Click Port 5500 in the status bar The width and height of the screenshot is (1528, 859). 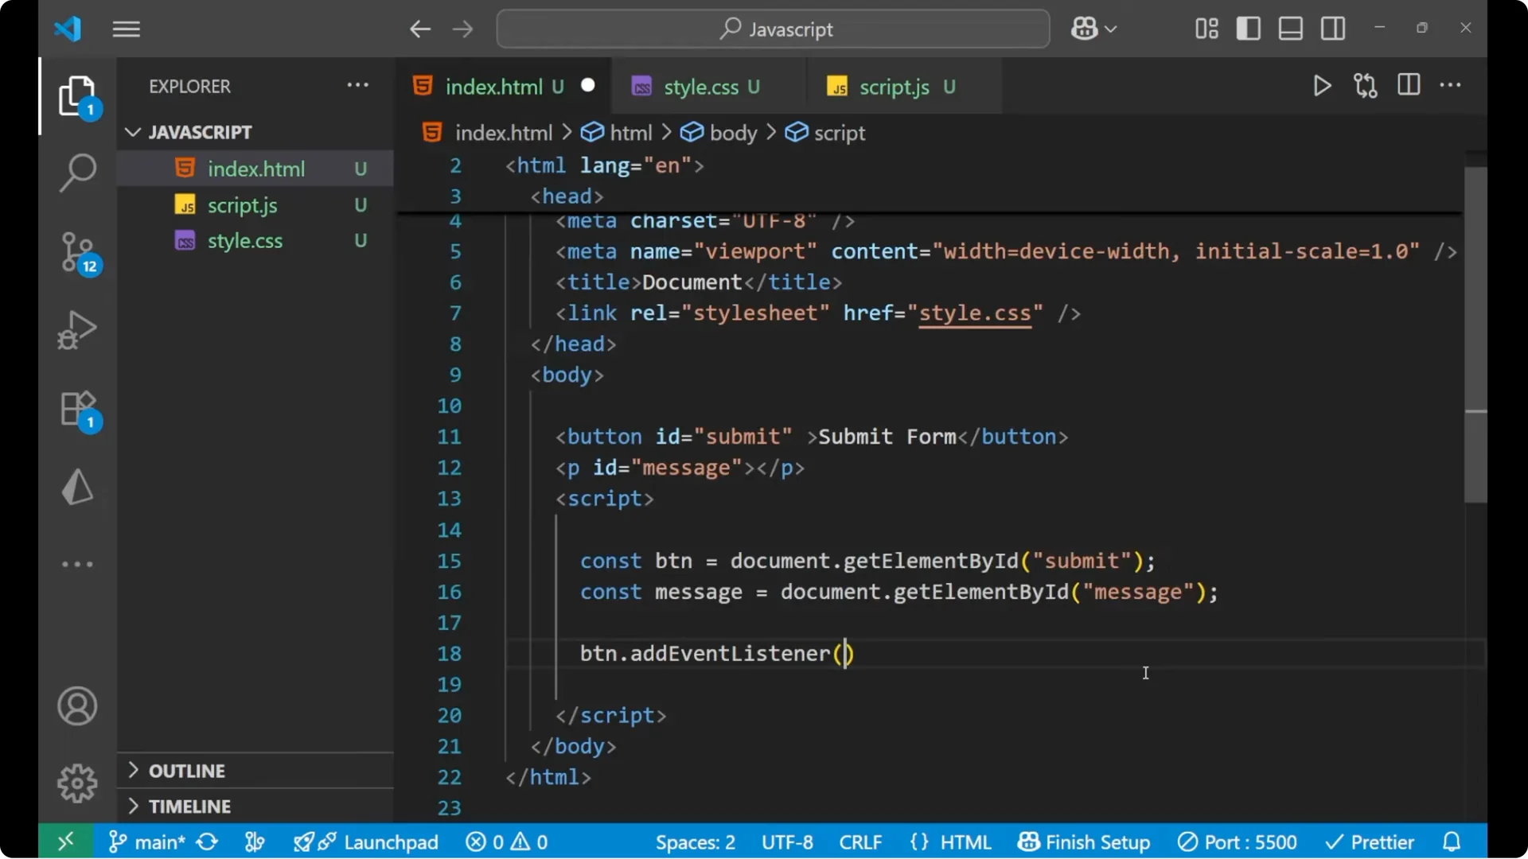(1237, 842)
